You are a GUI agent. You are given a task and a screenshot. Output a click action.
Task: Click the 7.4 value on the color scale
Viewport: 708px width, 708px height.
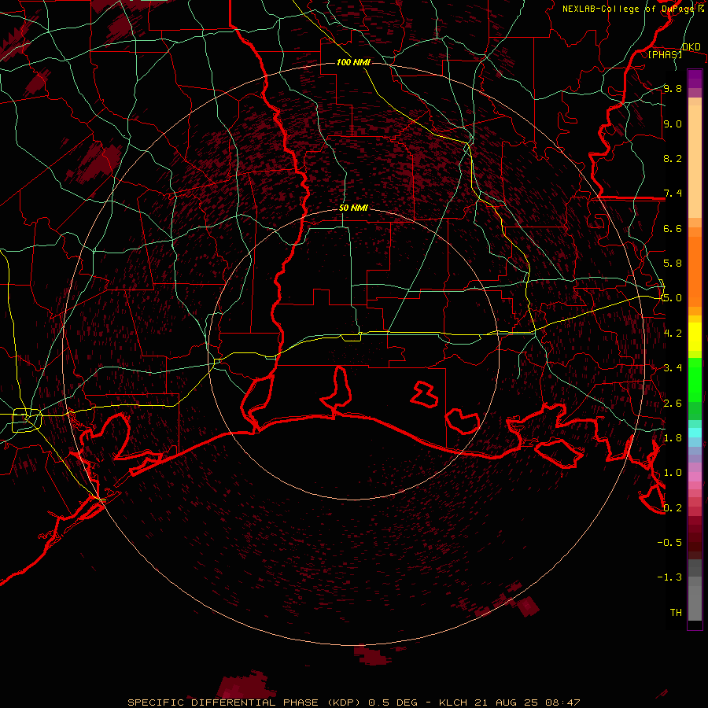[673, 194]
